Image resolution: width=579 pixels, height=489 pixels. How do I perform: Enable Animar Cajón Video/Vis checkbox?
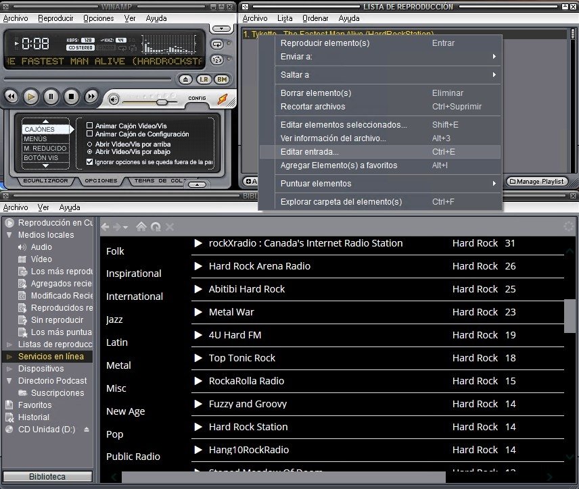click(89, 126)
